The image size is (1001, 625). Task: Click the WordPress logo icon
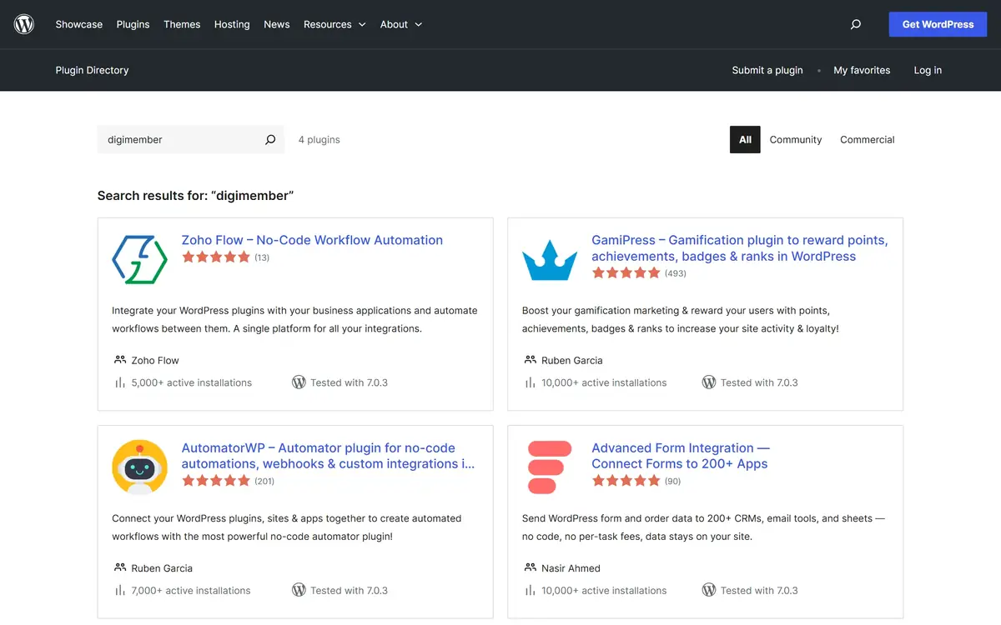pos(24,24)
